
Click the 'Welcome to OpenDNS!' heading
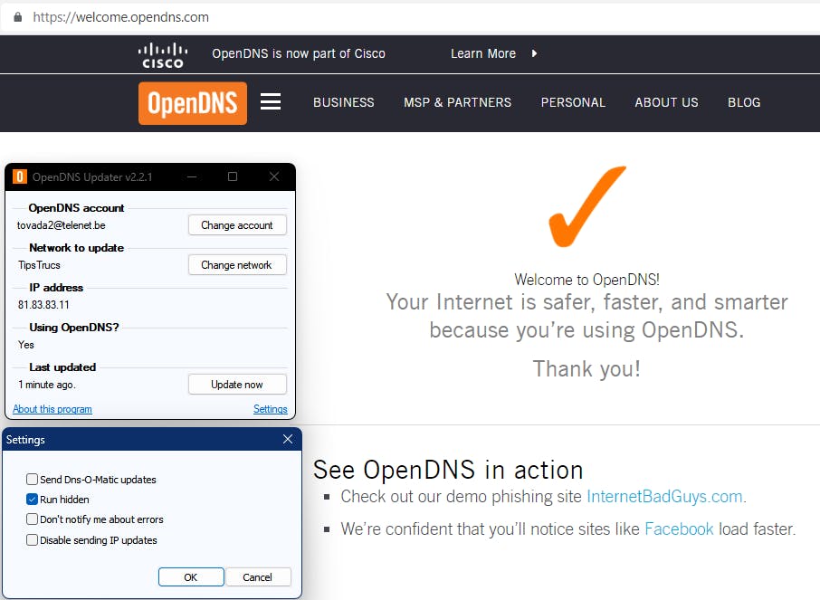(586, 280)
